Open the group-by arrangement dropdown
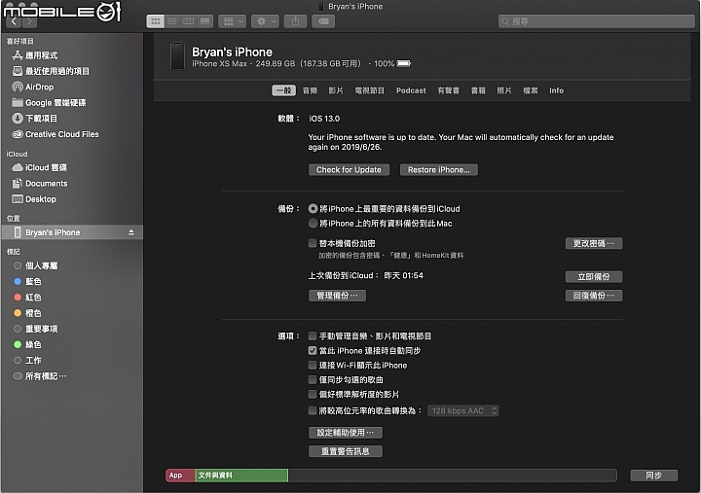 pyautogui.click(x=232, y=21)
